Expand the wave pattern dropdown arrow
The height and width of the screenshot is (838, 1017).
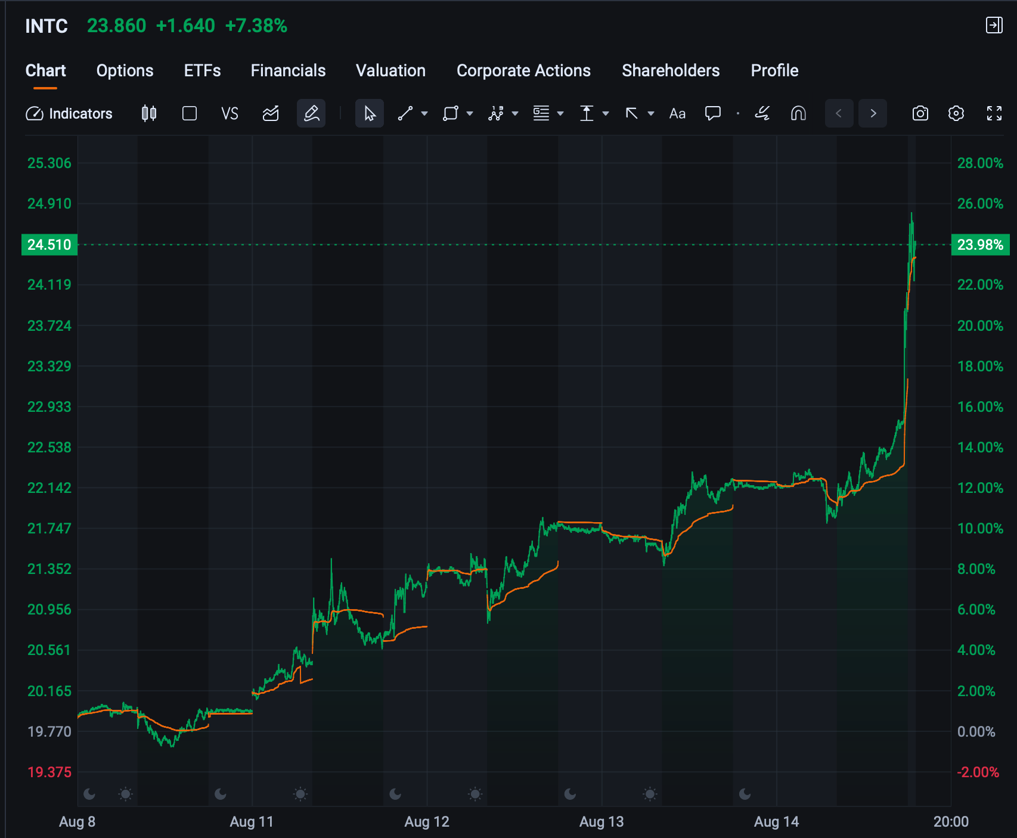(515, 113)
